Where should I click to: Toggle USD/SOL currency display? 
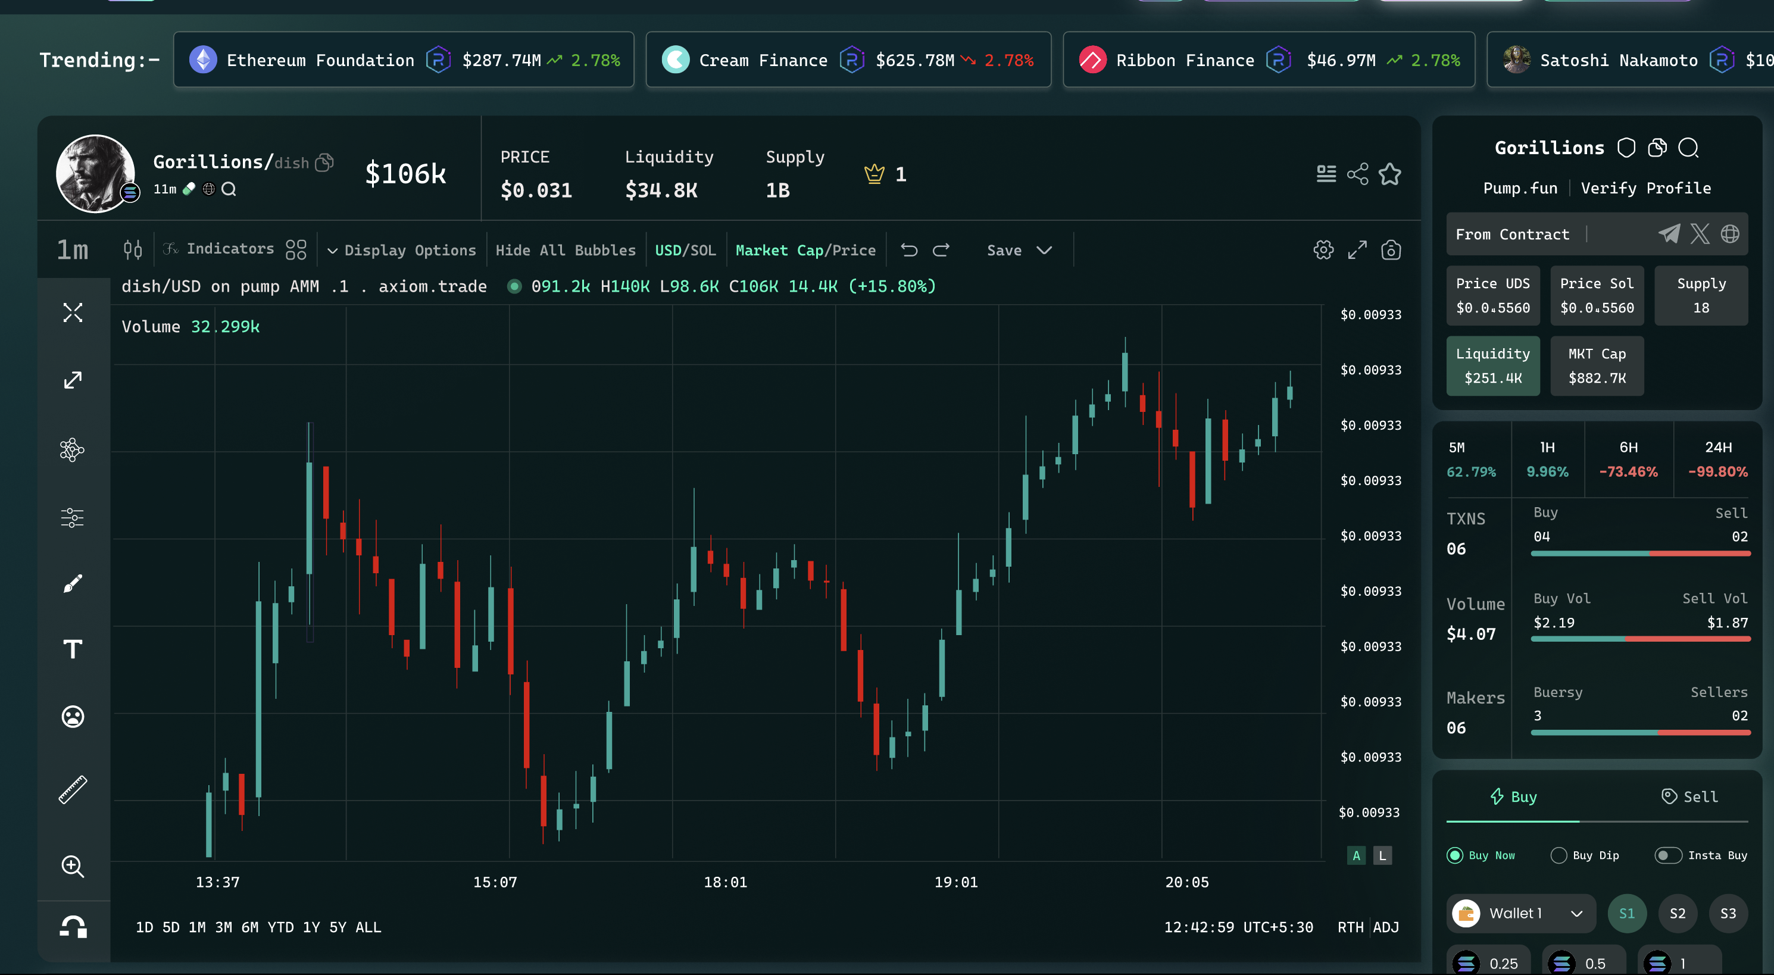click(685, 250)
